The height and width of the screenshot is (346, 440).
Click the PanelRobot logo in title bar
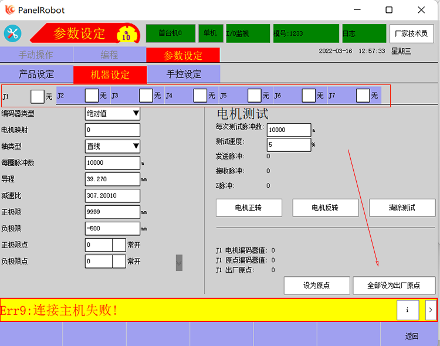pos(10,10)
